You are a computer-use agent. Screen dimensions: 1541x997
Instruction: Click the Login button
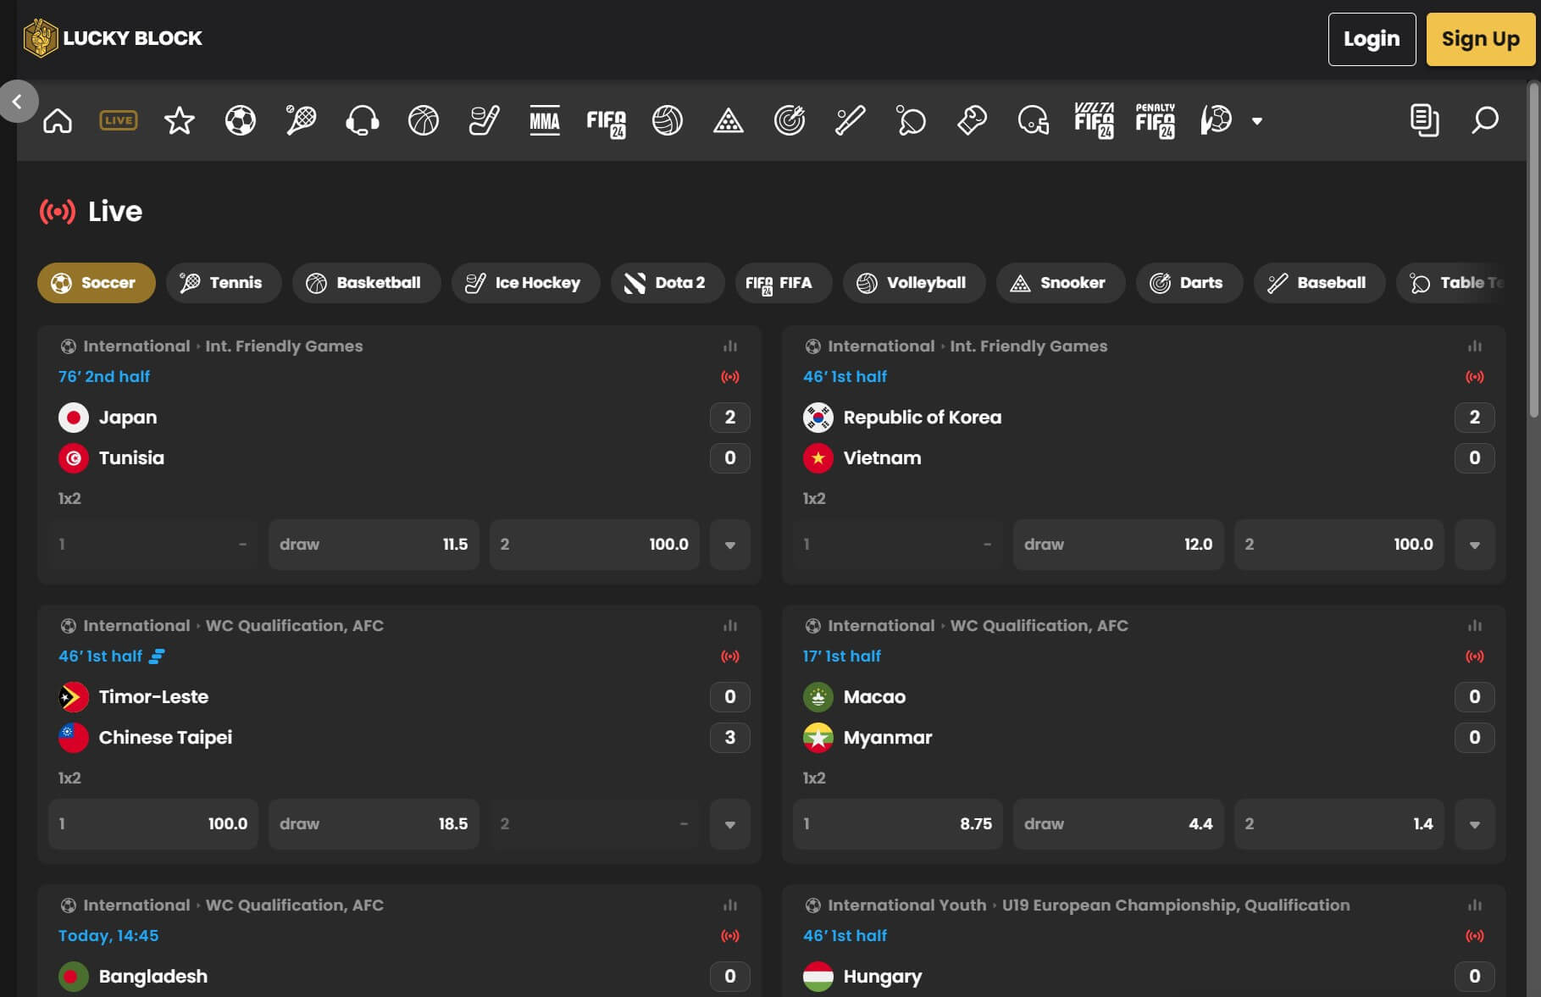pyautogui.click(x=1372, y=39)
